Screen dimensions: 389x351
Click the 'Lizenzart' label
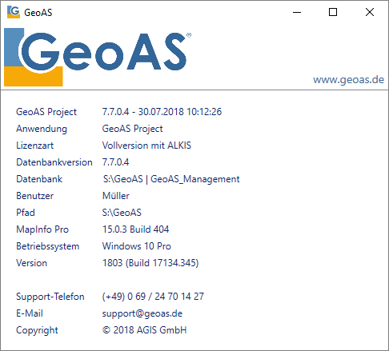pyautogui.click(x=35, y=146)
